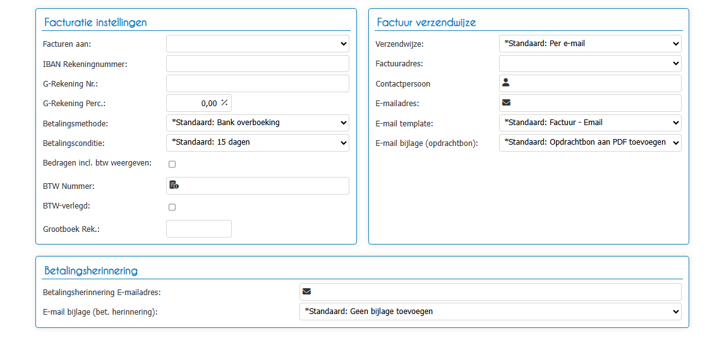Click into the G-Rekening Nr. field
712x345 pixels.
click(258, 83)
